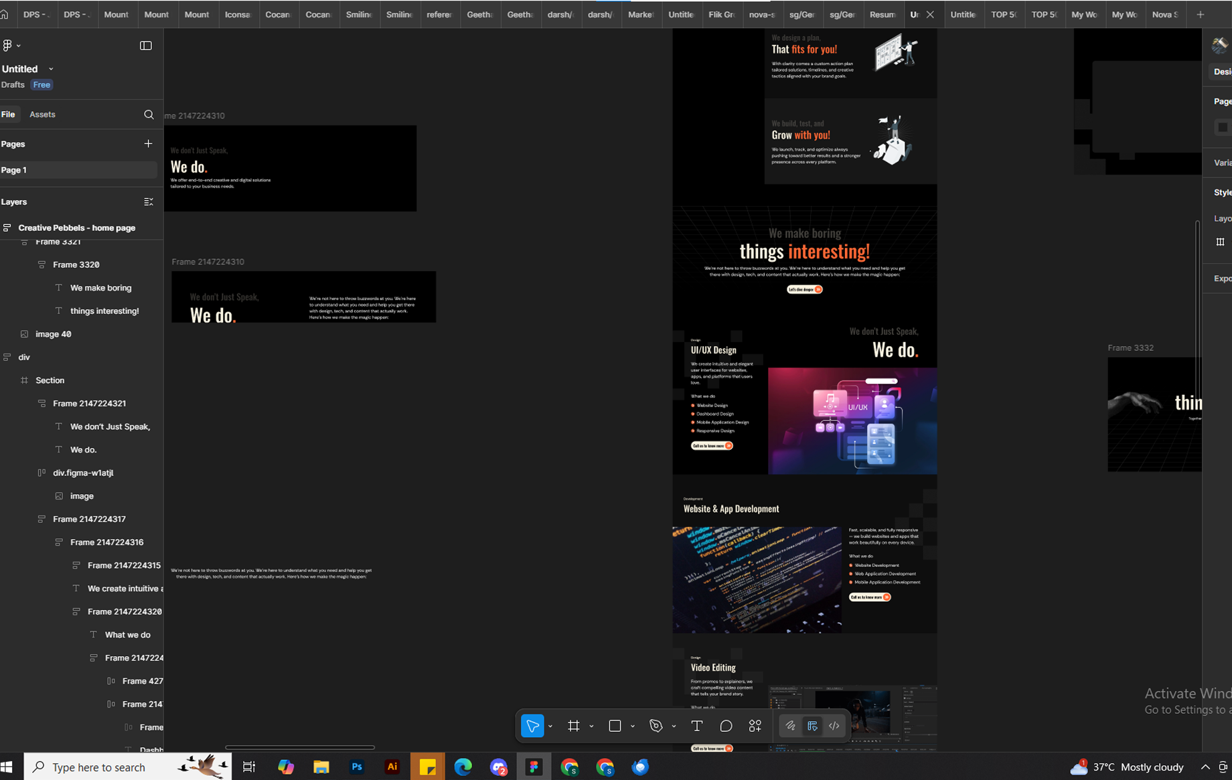Open Photoshop from the taskbar
This screenshot has height=780, width=1232.
357,767
